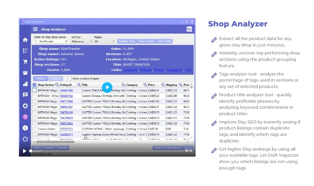Open the hamburger menu beside Shop Analyzer
This screenshot has width=314, height=186.
tap(35, 29)
